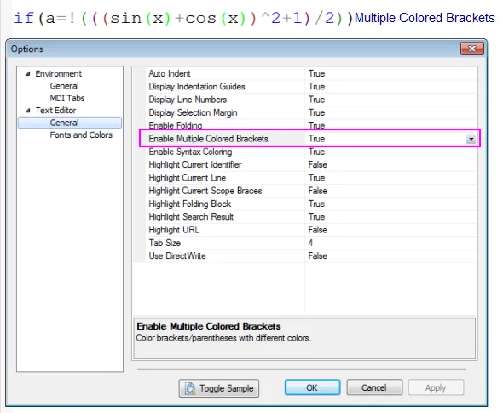Viewport: 503px width, 413px height.
Task: Select Enable Syntax Coloring row
Action: coord(304,152)
